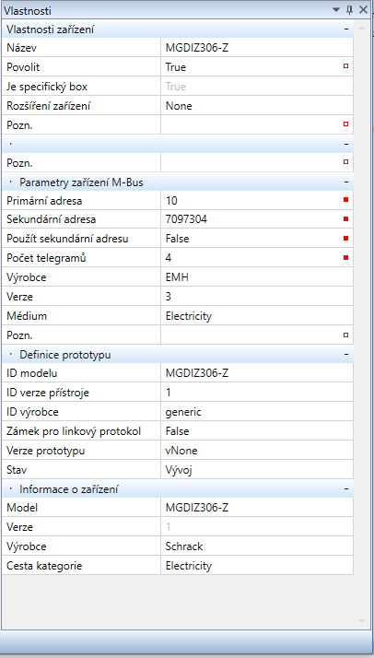
Task: Click the filled red marker beside Primární adresa
Action: point(346,200)
